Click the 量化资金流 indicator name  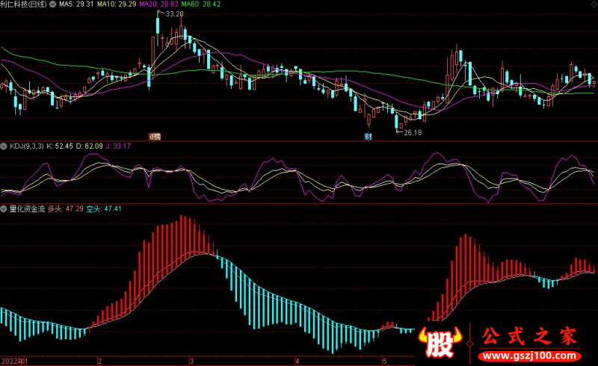(27, 208)
